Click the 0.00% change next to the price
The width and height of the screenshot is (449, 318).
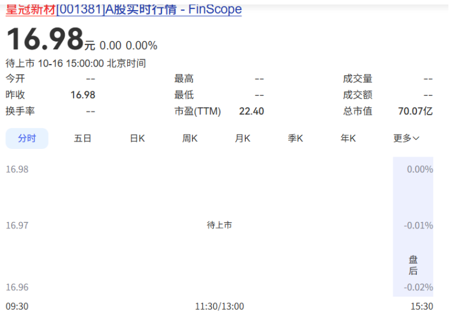click(x=141, y=46)
